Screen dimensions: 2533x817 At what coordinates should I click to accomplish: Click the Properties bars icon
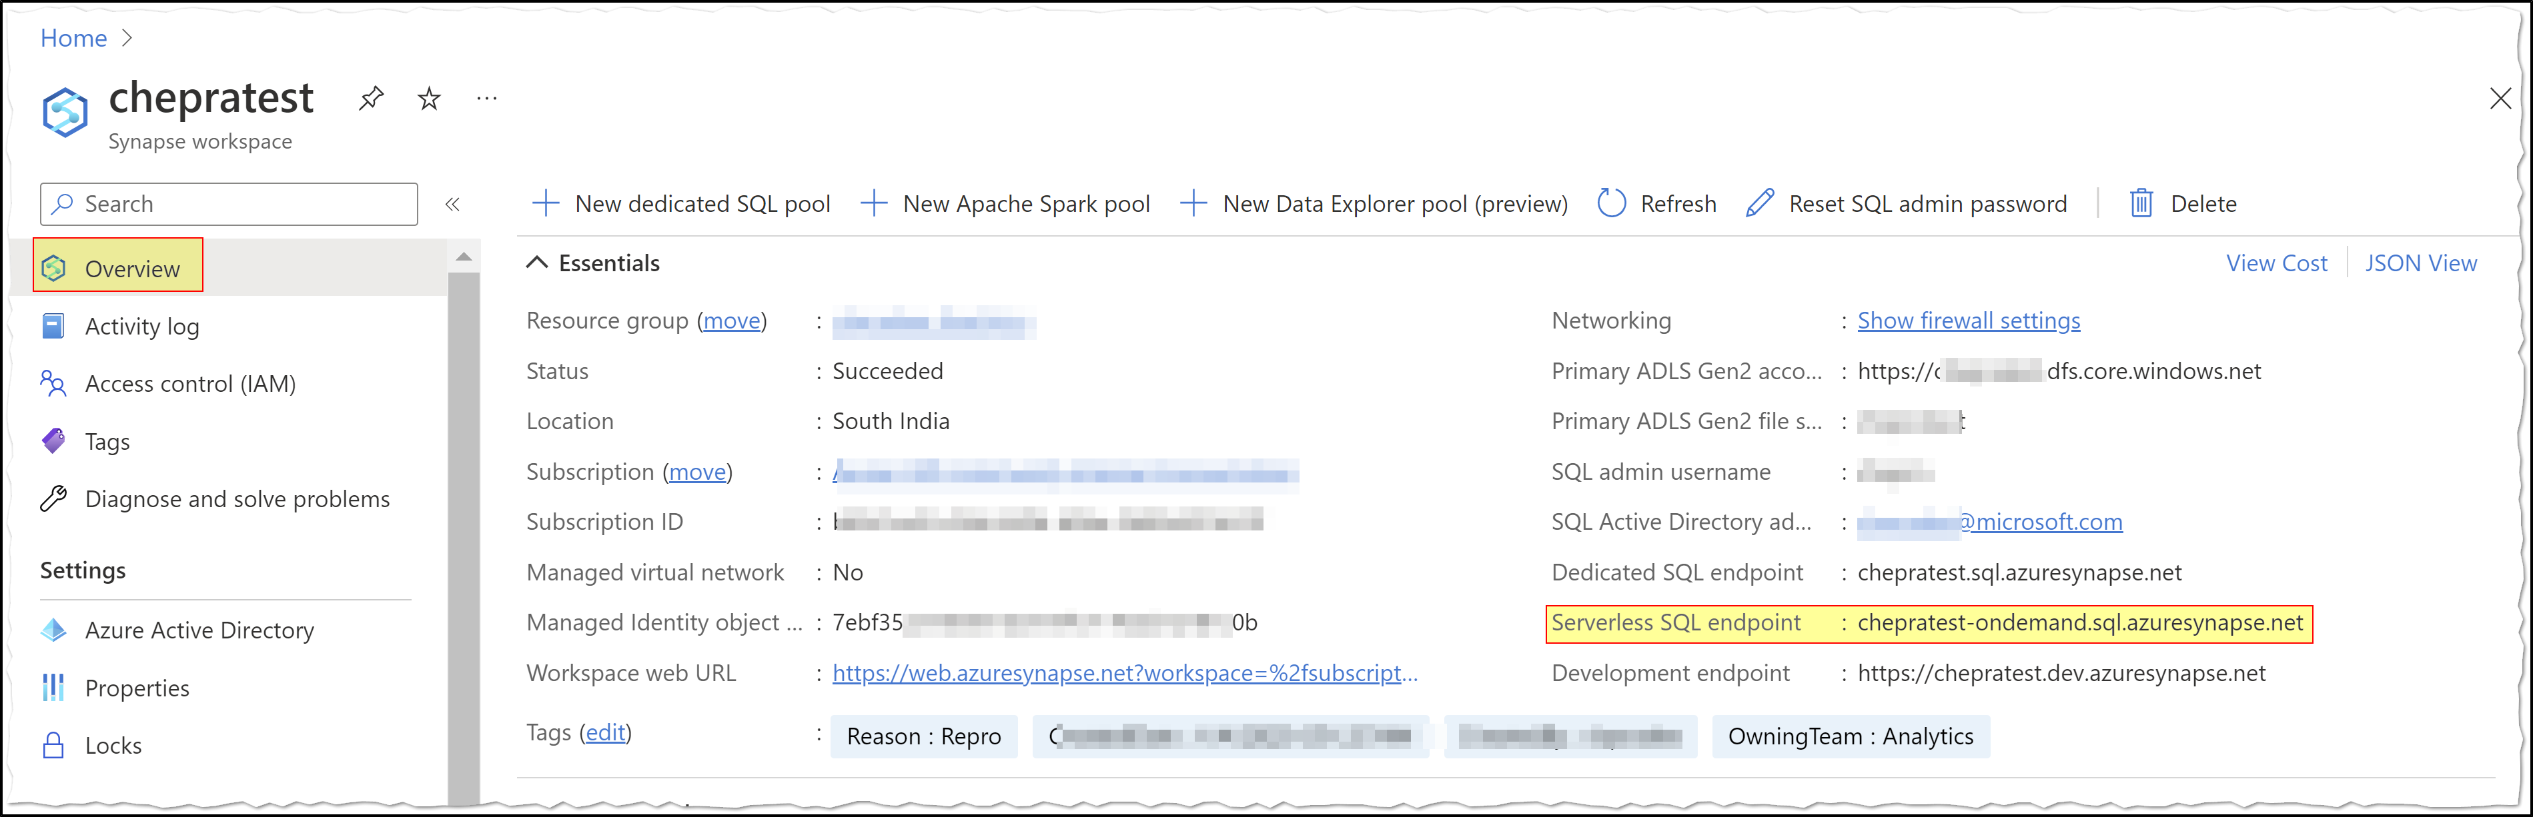[54, 687]
